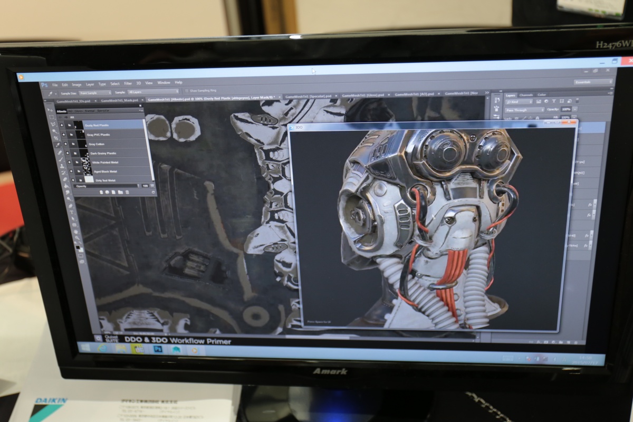Open the Essentials workspace dropdown
Viewport: 633px width, 422px height.
[593, 82]
